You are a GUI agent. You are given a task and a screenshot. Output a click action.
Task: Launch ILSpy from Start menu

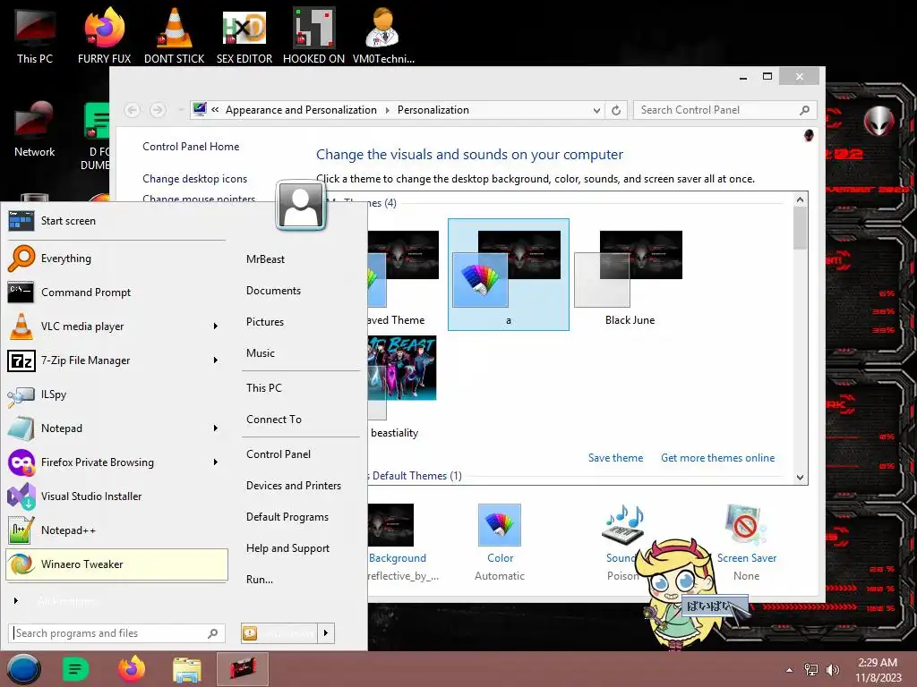coord(116,394)
